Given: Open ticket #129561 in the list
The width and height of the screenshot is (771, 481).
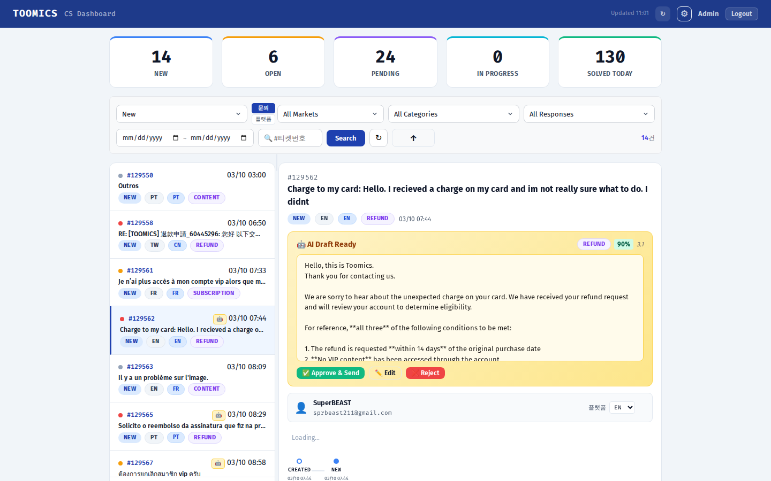Looking at the screenshot, I should [192, 282].
